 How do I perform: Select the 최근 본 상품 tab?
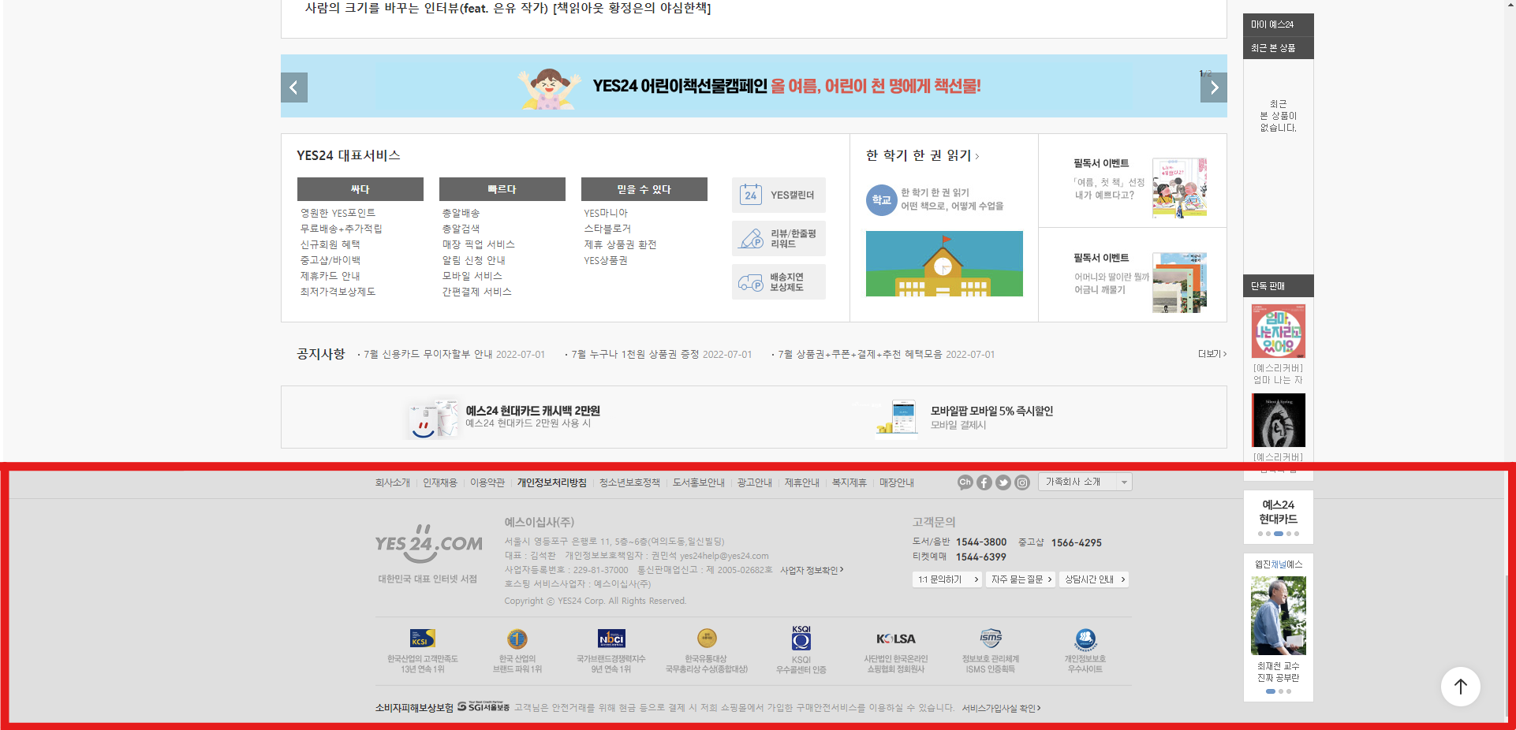coord(1279,48)
